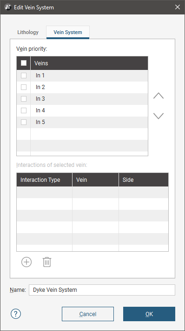Click the Interaction Type column header
Screen dimensions: 185x331
(x=45, y=180)
